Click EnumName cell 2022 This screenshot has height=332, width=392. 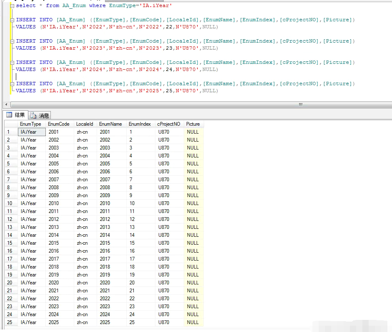click(112, 299)
